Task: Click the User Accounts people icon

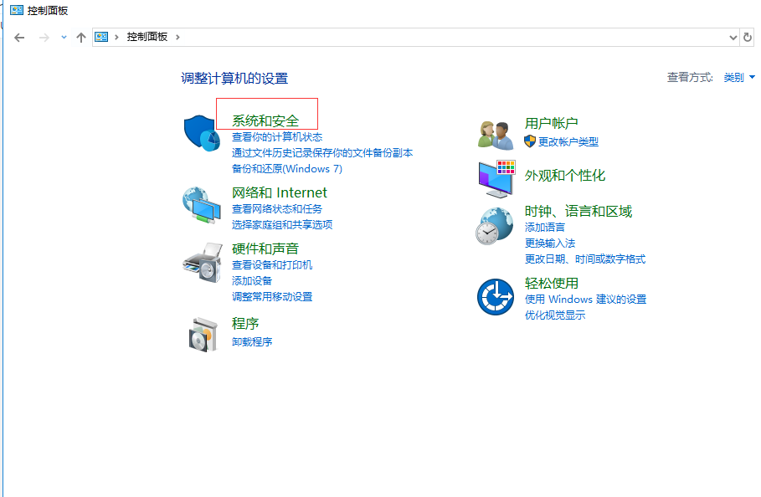Action: coord(496,136)
